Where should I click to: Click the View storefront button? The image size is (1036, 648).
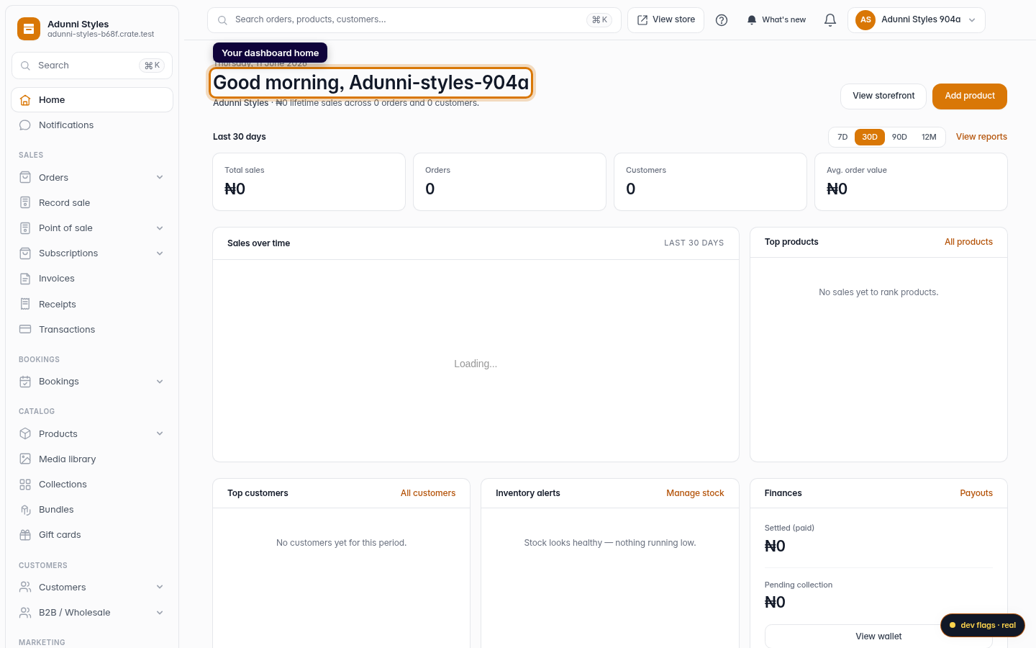(x=883, y=96)
